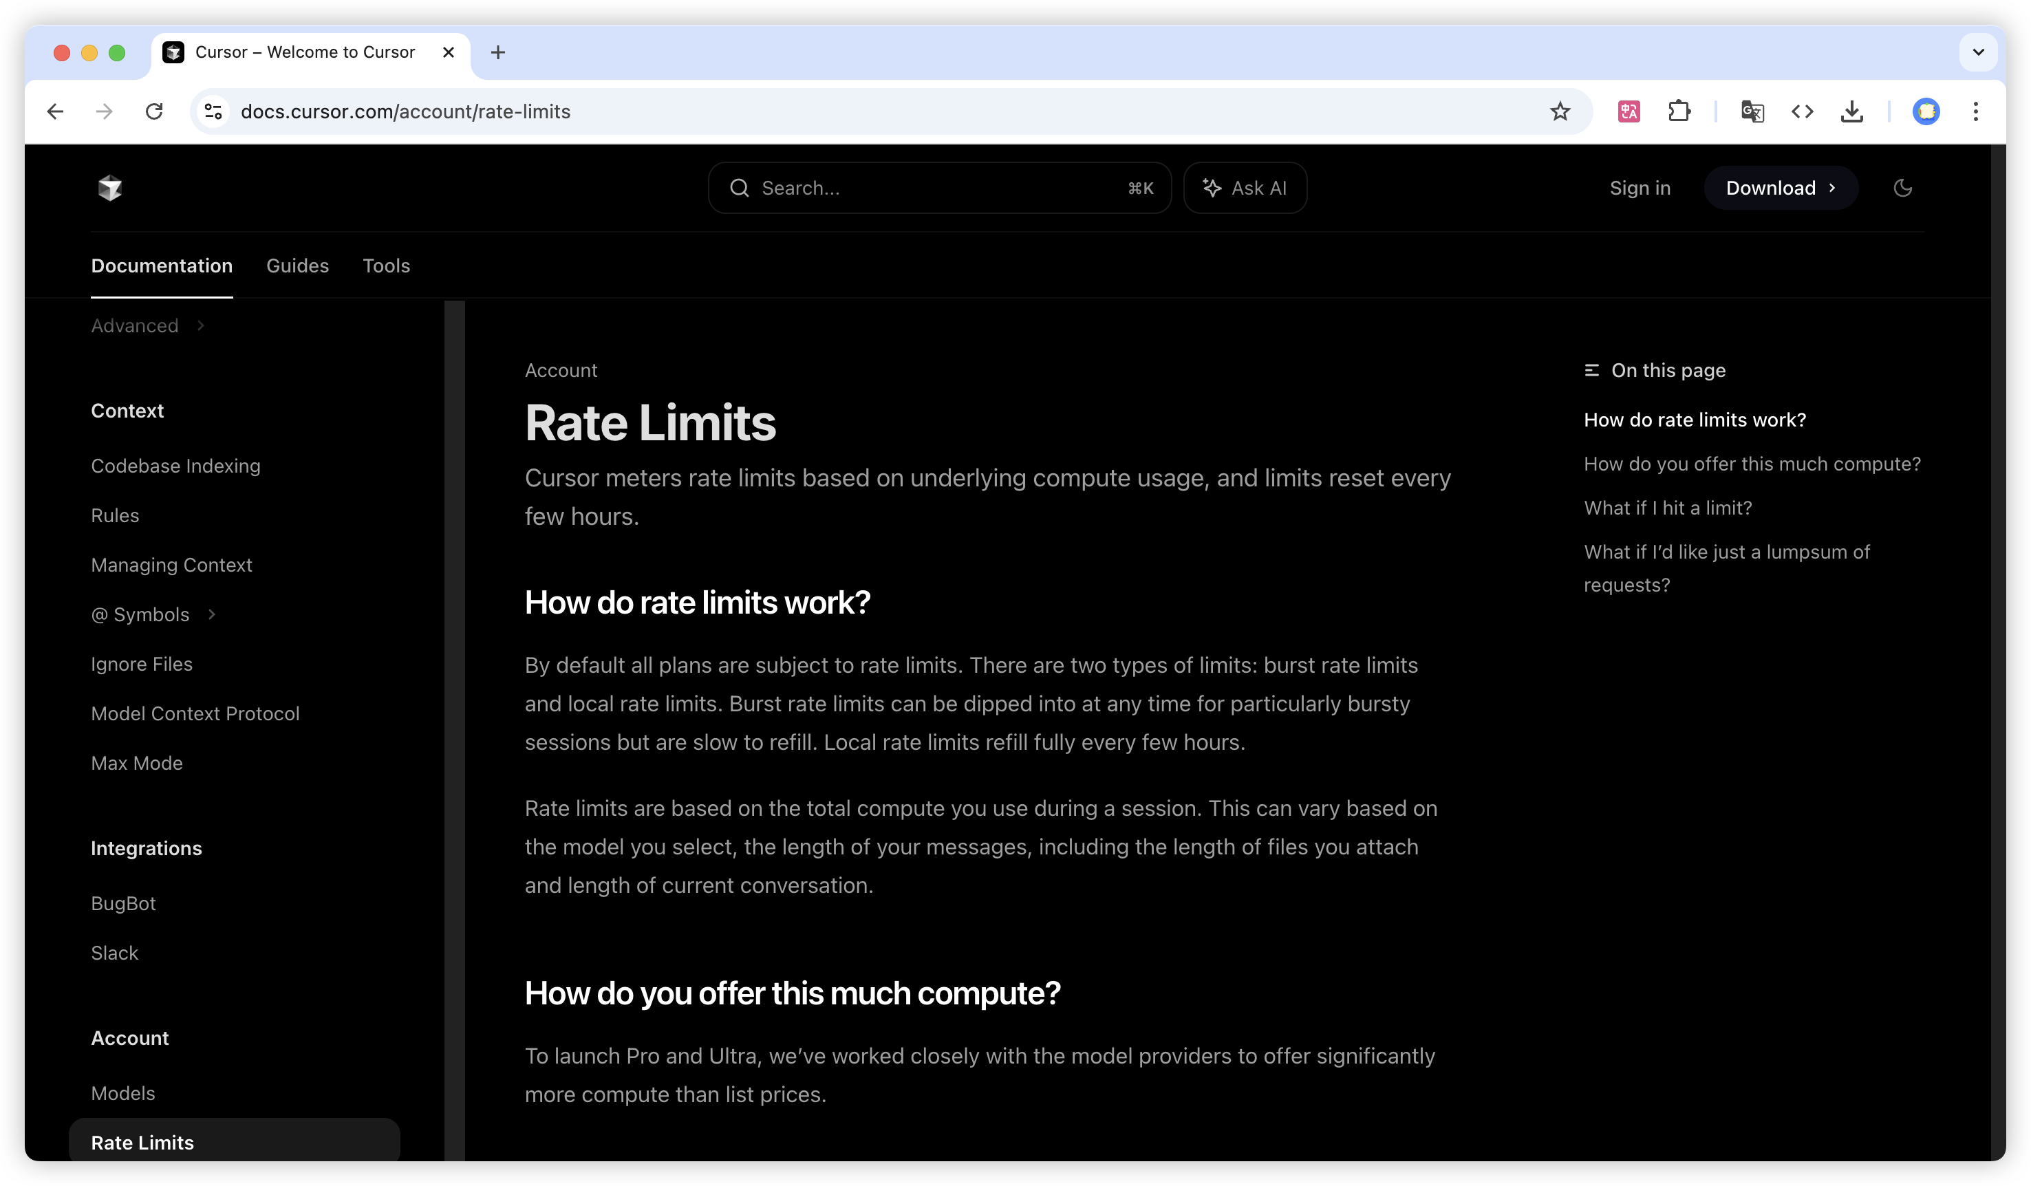Open Models account page
Screen dimensions: 2031x1186
click(x=123, y=1093)
